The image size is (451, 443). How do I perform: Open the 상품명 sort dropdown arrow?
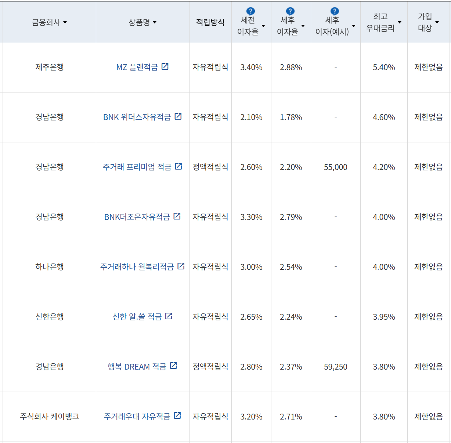pos(155,22)
